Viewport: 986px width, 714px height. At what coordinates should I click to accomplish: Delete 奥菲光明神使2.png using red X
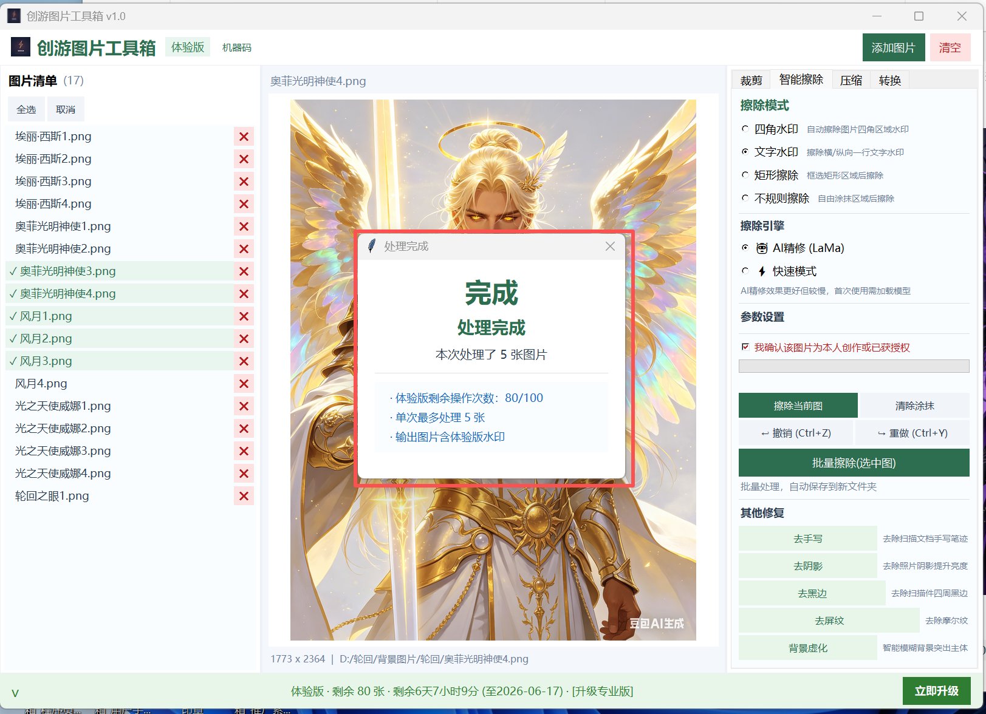point(244,249)
